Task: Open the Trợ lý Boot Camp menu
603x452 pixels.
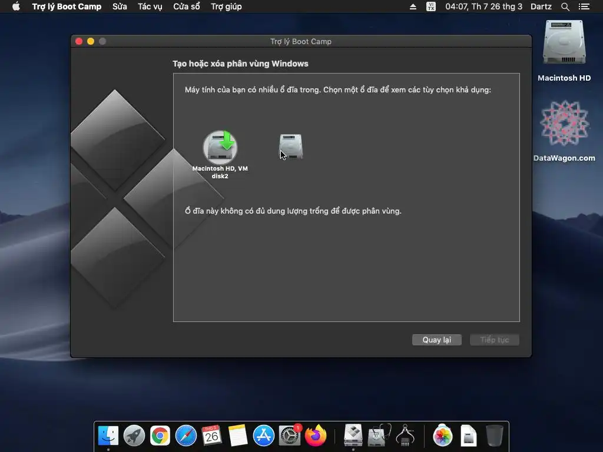Action: tap(67, 6)
